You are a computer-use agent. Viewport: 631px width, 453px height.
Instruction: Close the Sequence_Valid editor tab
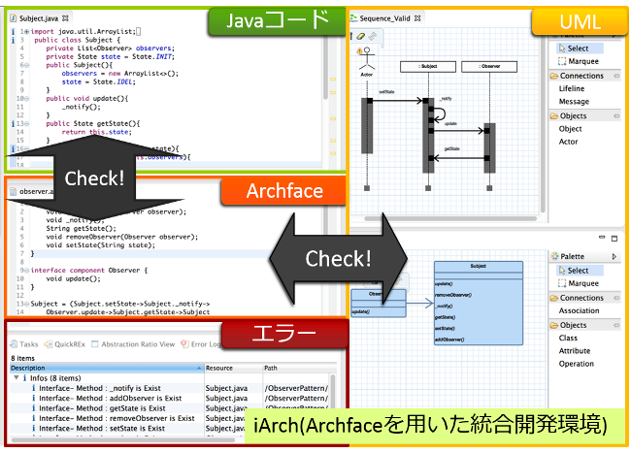[x=418, y=18]
